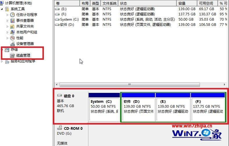Click the 存储 storage icon
The image size is (229, 146).
coord(7,50)
